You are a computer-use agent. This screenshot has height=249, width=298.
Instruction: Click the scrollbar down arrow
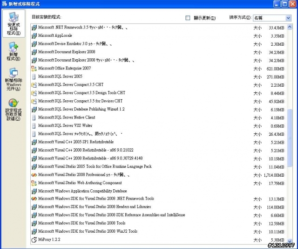(290, 241)
